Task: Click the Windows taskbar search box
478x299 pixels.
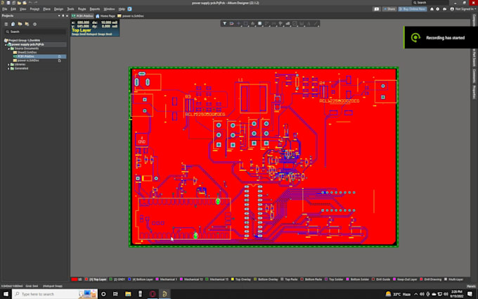Action: [x=55, y=294]
